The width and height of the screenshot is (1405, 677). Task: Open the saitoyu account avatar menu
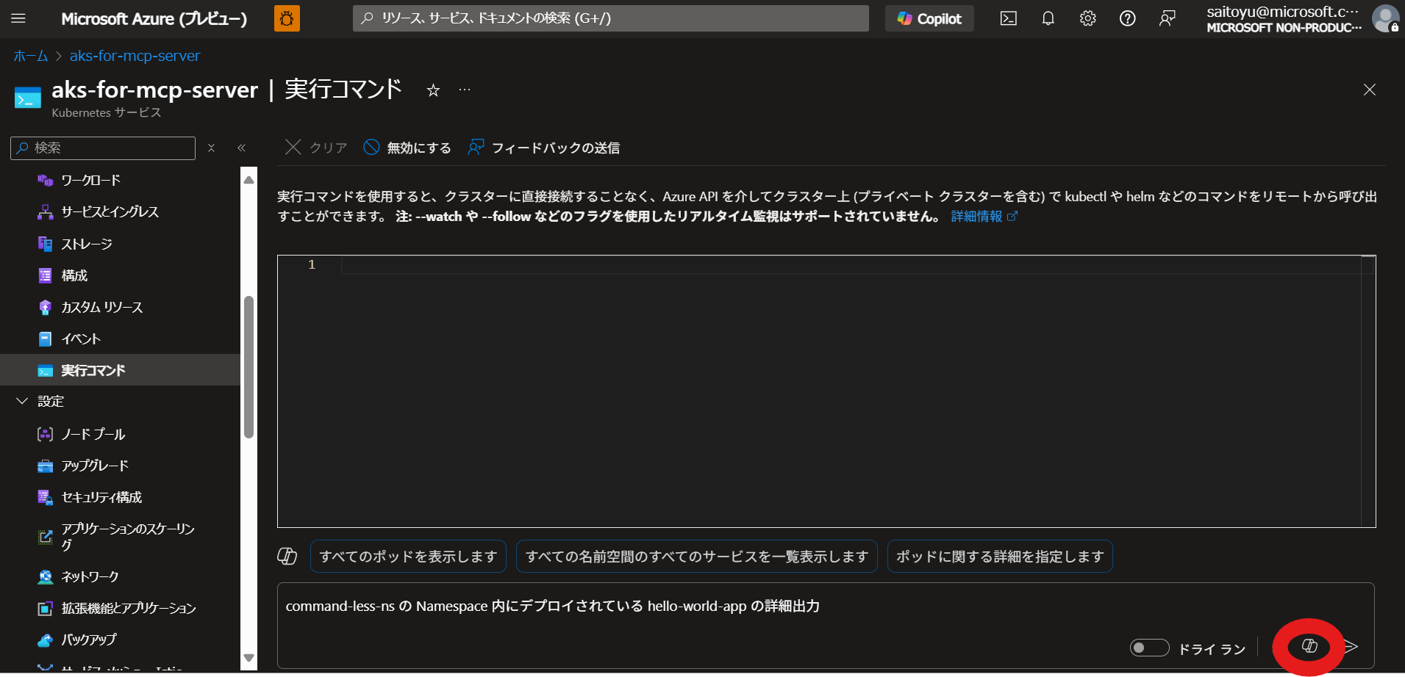[1385, 18]
